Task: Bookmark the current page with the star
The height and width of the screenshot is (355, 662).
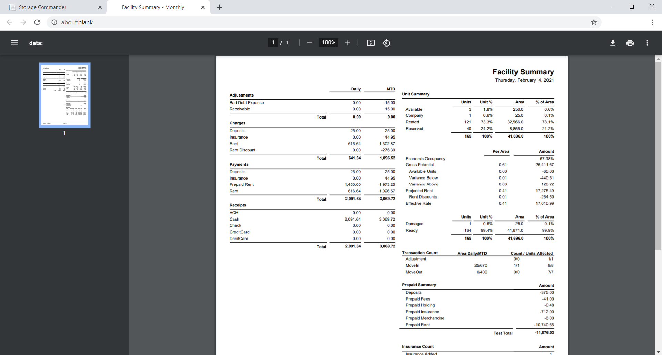Action: coord(594,22)
